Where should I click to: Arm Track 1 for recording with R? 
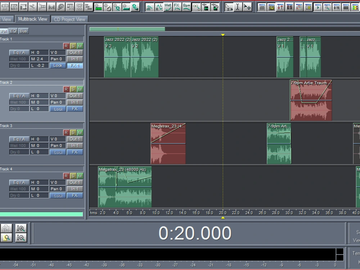coord(66,46)
